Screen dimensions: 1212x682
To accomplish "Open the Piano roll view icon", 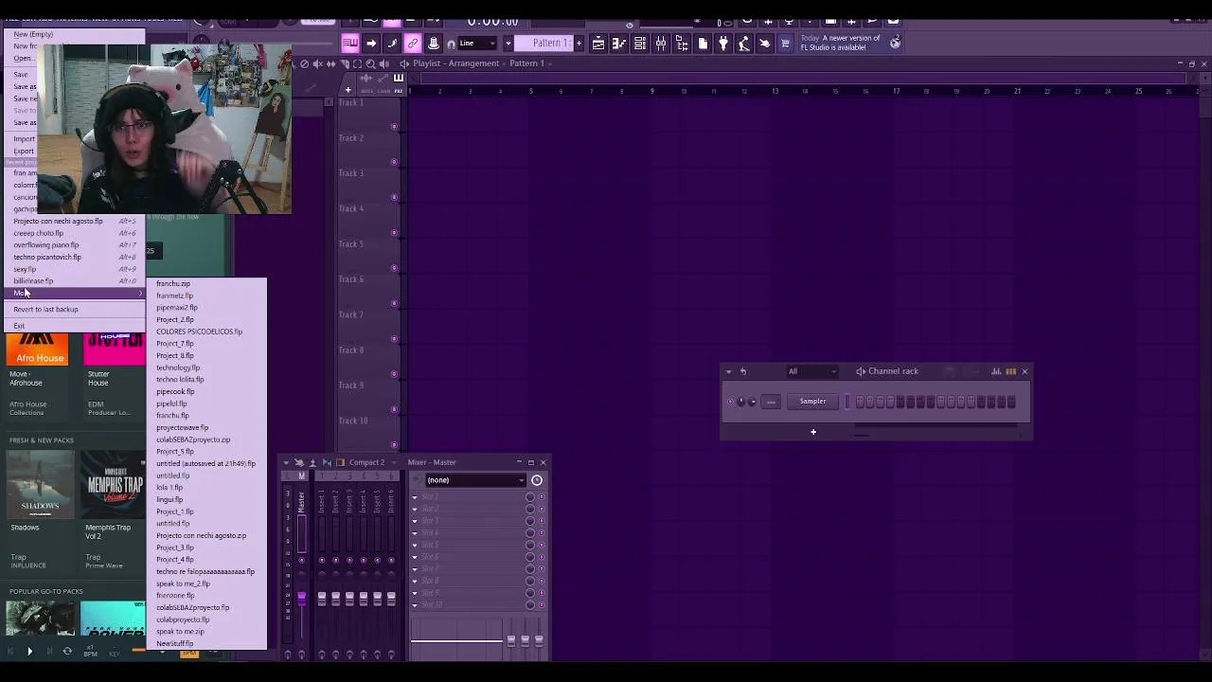I will [x=619, y=43].
